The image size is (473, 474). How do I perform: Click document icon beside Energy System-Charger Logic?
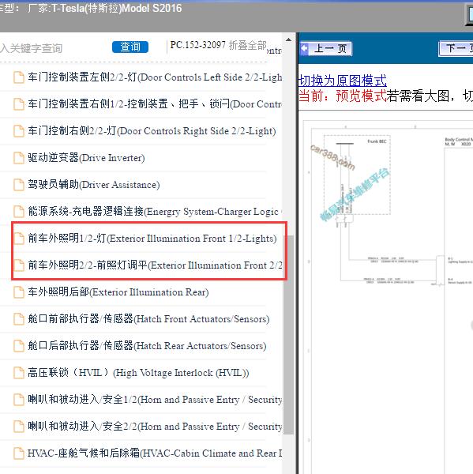[19, 212]
